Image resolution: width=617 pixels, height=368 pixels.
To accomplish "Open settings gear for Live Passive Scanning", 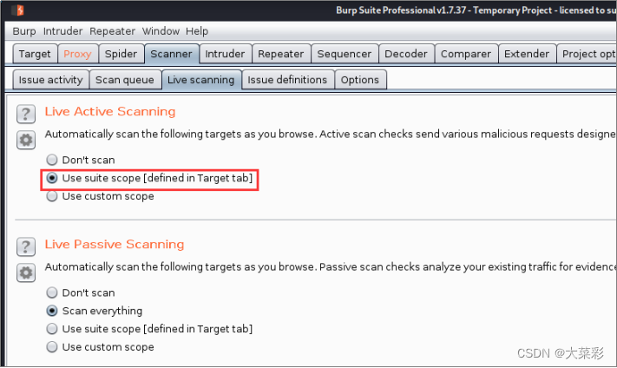I will click(26, 273).
